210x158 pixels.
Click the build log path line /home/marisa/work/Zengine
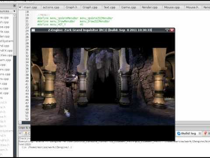pyautogui.click(x=47, y=147)
